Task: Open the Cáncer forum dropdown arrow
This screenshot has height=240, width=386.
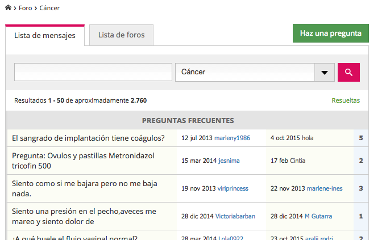Action: 325,72
